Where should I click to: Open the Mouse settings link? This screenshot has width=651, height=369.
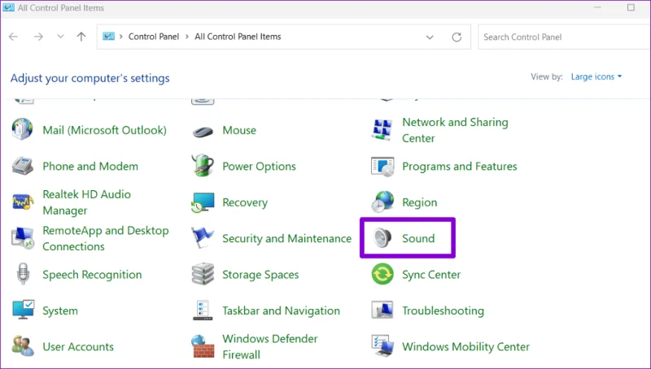pos(239,130)
